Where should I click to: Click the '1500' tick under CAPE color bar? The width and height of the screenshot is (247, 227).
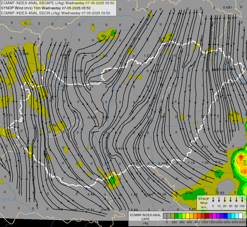coord(212,222)
